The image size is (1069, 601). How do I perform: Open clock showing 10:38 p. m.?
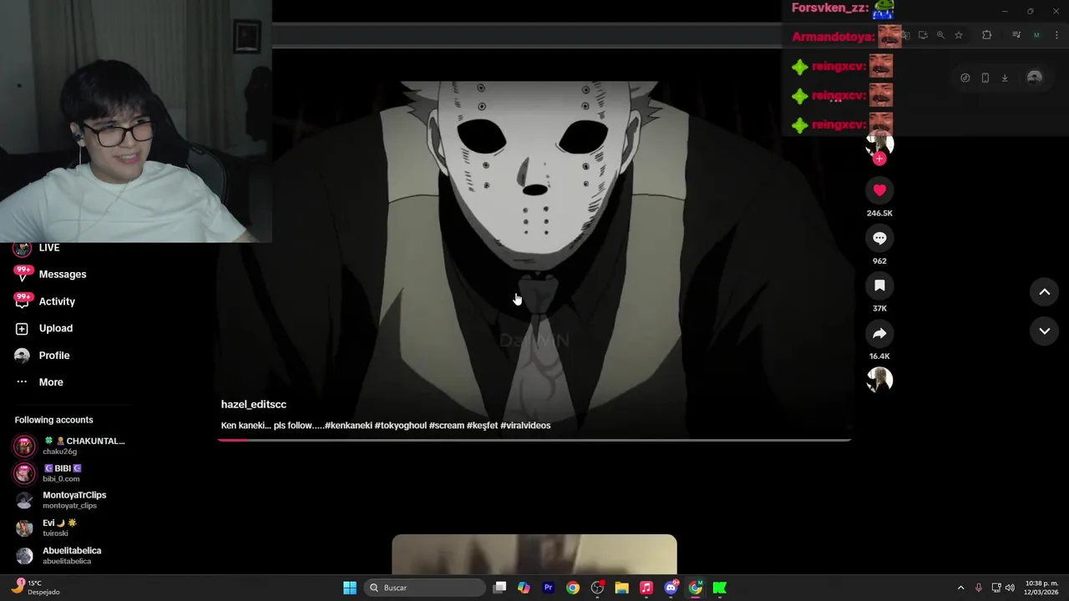click(1041, 588)
